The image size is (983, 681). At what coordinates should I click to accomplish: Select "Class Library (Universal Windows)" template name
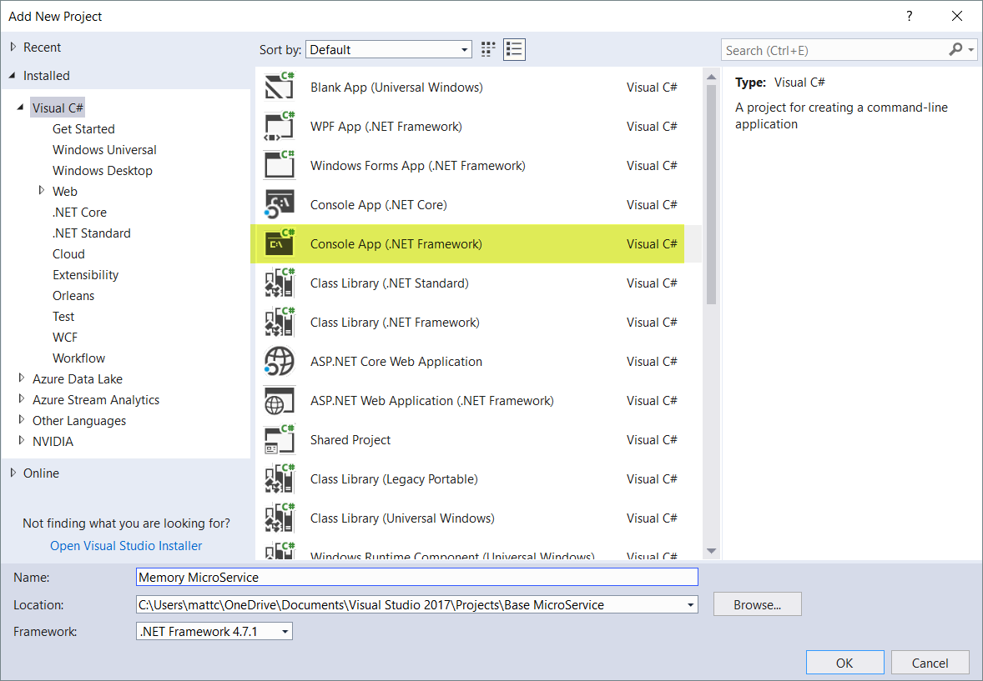[x=402, y=518]
